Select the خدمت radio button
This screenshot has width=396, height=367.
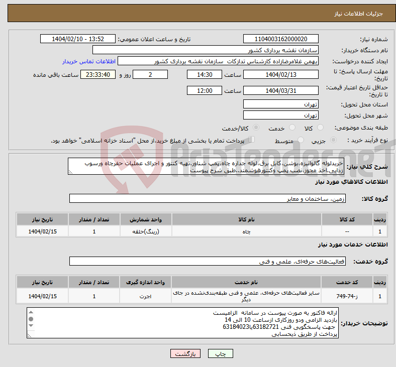(x=292, y=128)
